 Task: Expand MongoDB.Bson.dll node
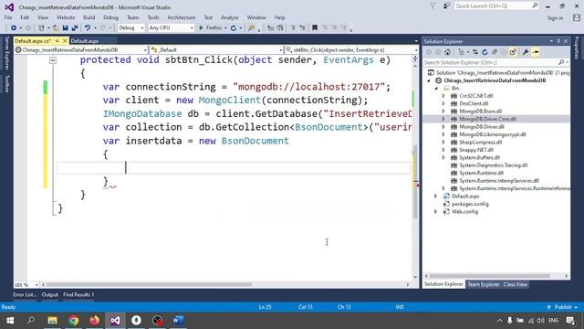click(x=443, y=111)
